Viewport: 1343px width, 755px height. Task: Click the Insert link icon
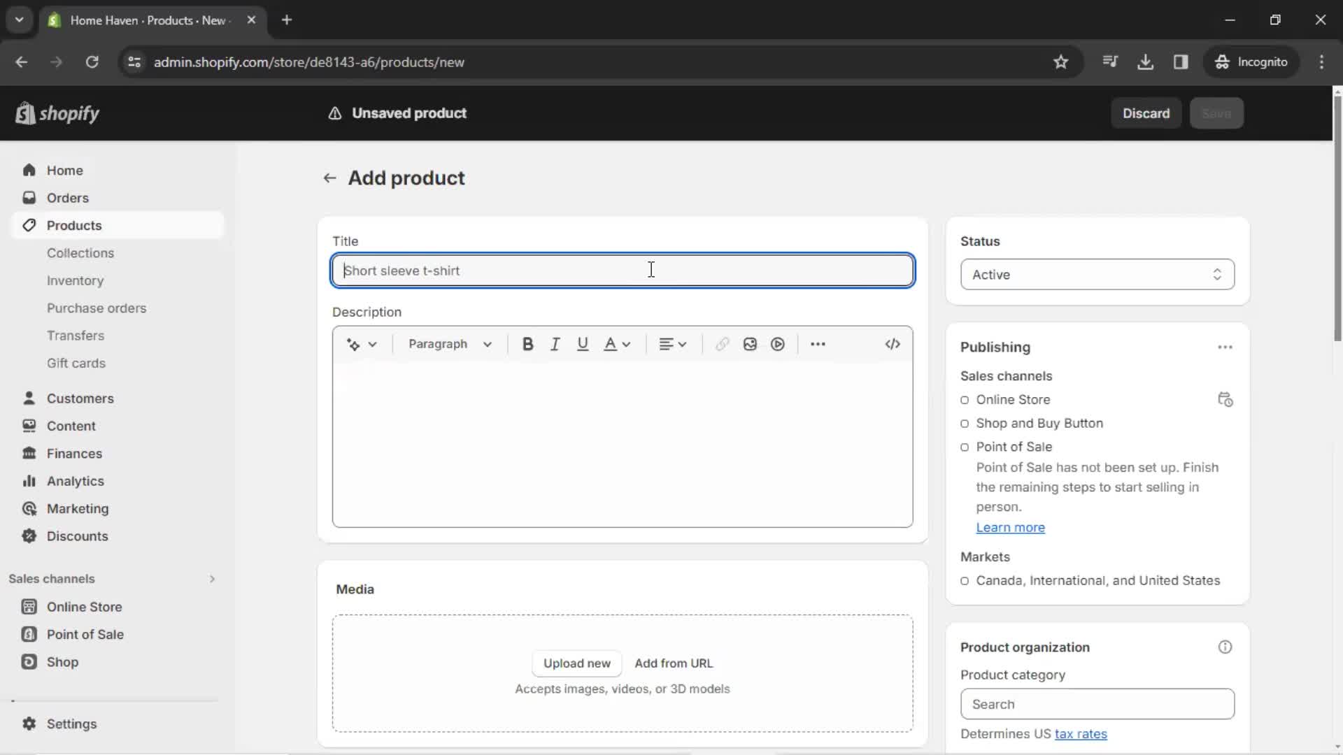(x=723, y=344)
